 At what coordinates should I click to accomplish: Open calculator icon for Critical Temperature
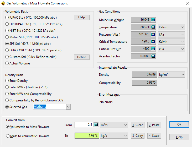pyautogui.click(x=153, y=42)
